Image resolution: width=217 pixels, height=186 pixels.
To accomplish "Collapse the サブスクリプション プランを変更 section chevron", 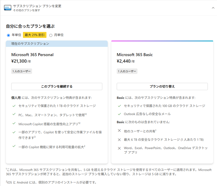I will coord(213,8).
